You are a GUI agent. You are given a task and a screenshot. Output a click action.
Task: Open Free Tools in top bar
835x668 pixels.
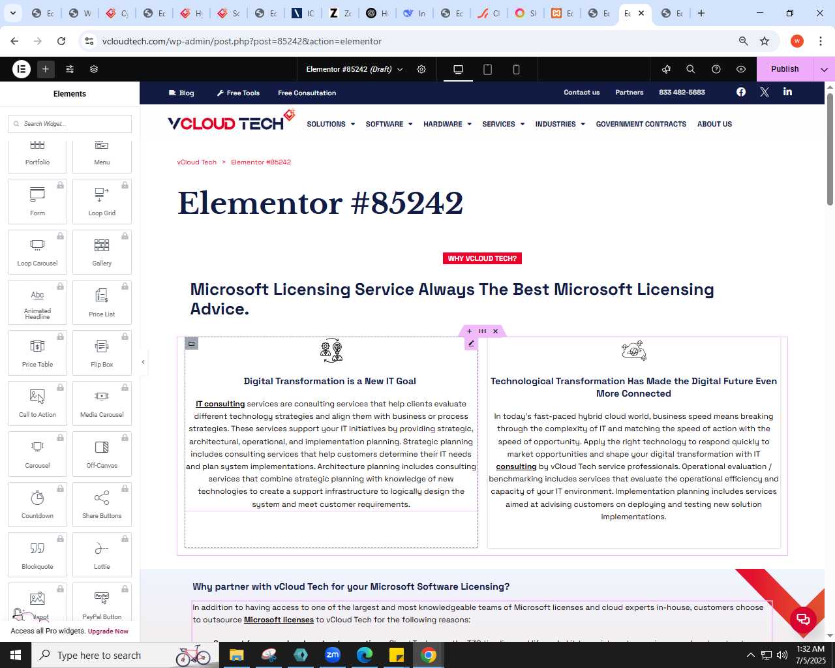coord(238,93)
